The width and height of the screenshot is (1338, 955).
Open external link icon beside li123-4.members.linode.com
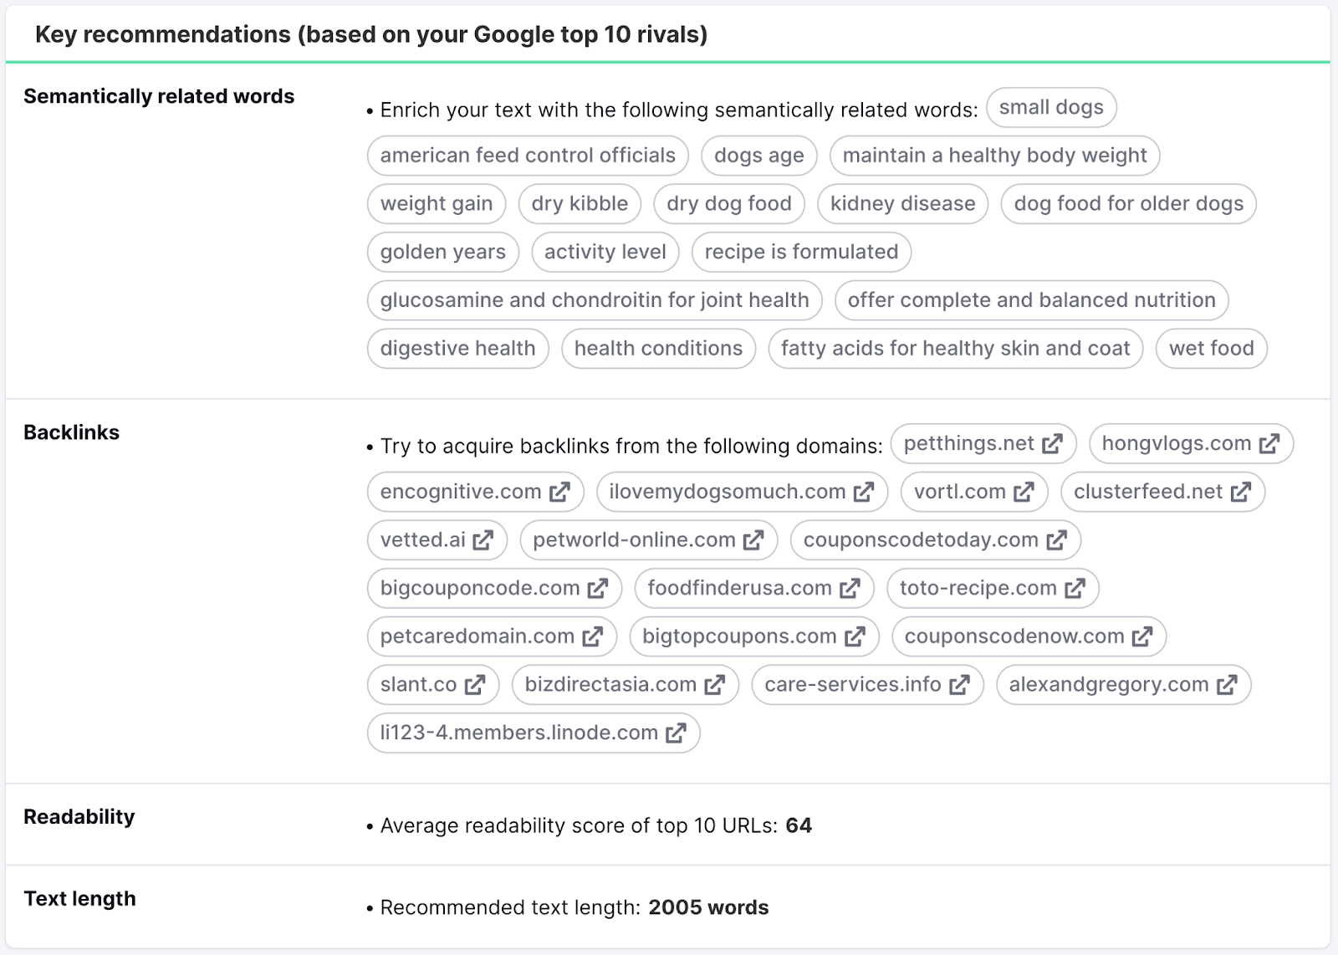pyautogui.click(x=676, y=733)
